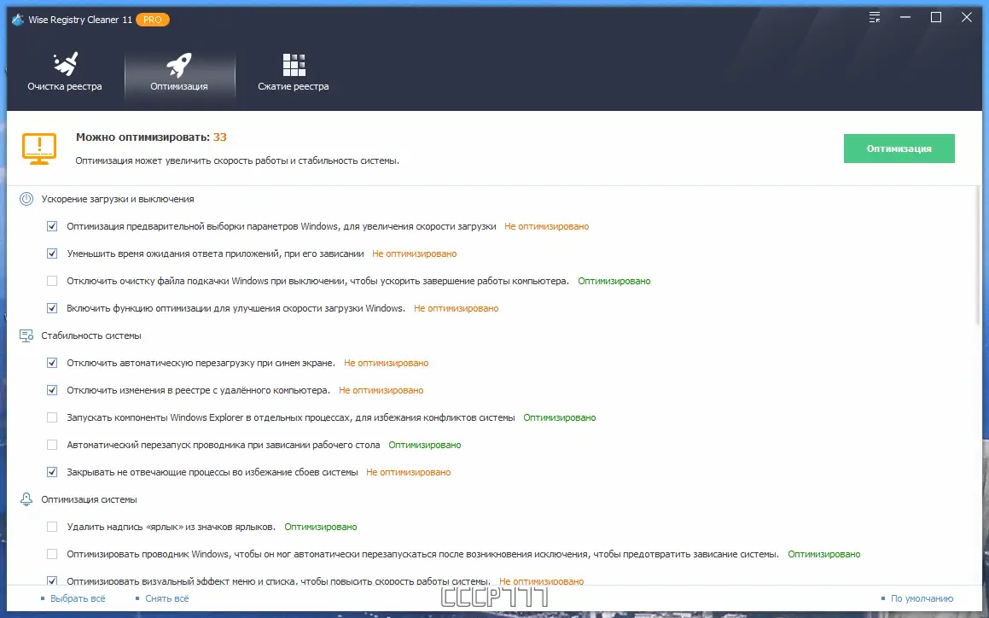Click Оптимизировано status for надпись «ярлык»
The width and height of the screenshot is (989, 618).
coord(320,527)
